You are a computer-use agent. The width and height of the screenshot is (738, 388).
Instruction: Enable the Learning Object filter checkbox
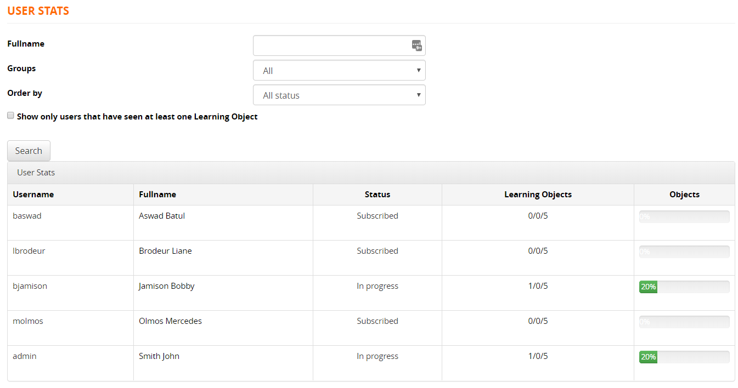pos(10,115)
